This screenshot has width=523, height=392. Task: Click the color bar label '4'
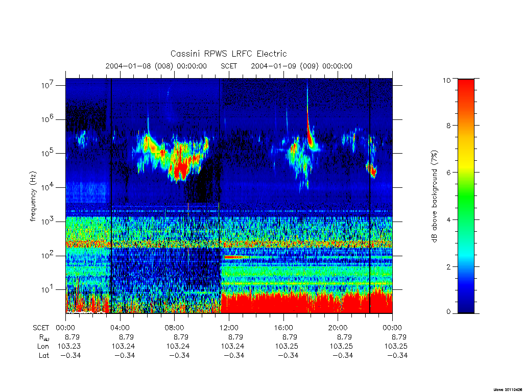tap(448, 219)
